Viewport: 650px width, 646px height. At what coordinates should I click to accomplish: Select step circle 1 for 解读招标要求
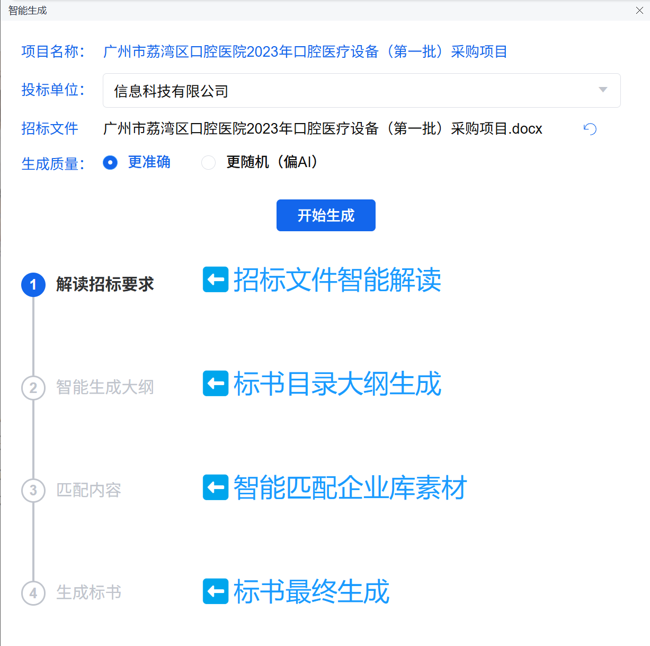click(x=33, y=285)
